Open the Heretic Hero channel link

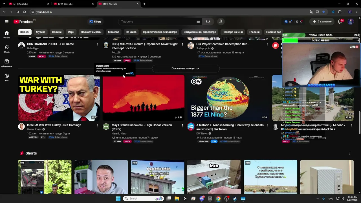119,133
